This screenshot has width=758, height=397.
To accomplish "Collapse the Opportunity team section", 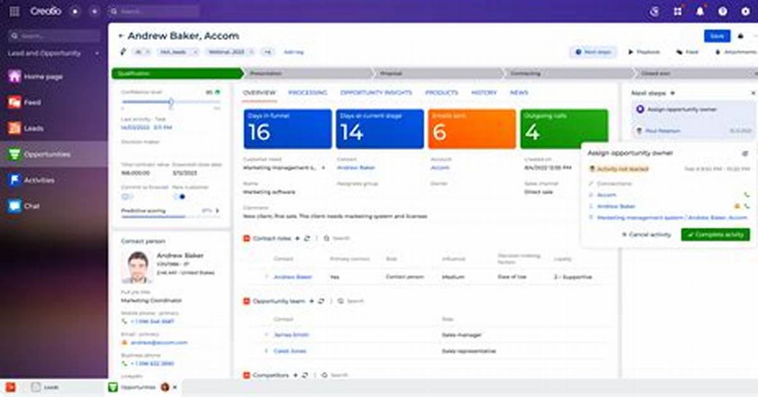I will 246,301.
